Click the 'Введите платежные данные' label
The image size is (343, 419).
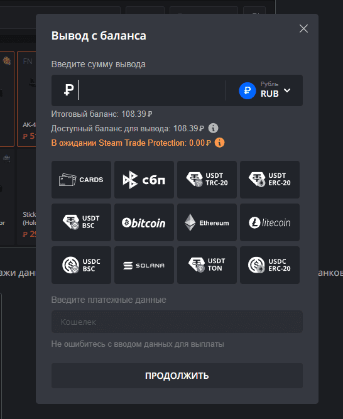(x=109, y=300)
